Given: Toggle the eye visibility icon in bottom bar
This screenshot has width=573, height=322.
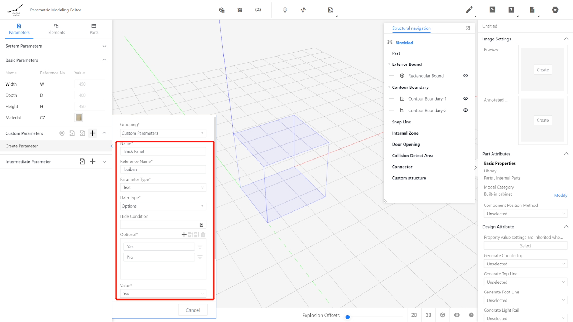Looking at the screenshot, I should 457,315.
